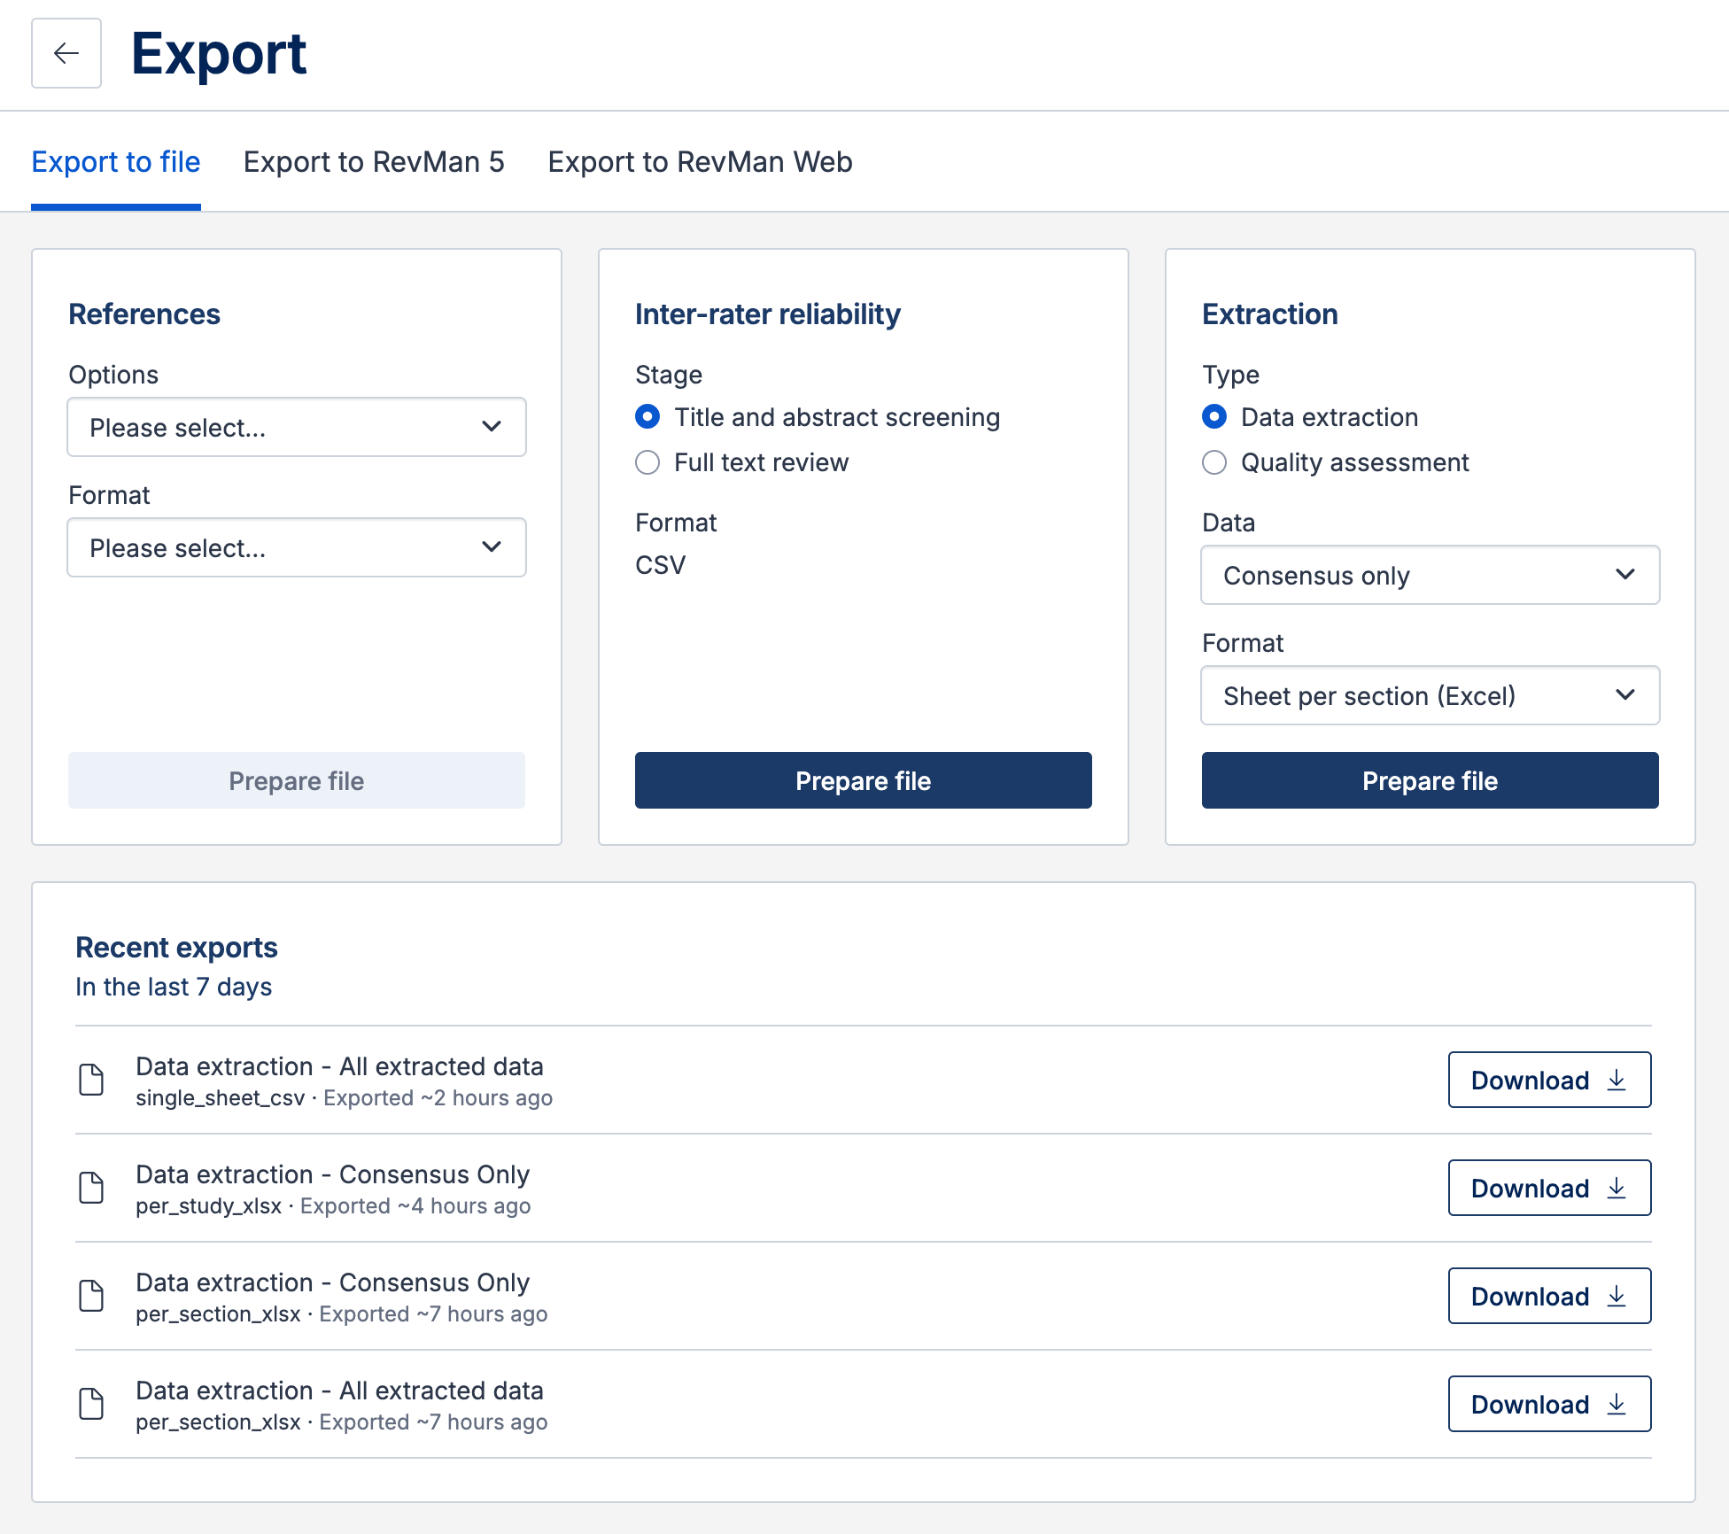The image size is (1729, 1534).
Task: Click the download arrow icon on the top Download button
Action: pyautogui.click(x=1616, y=1080)
